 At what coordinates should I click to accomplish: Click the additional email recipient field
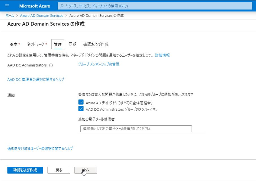(x=136, y=129)
